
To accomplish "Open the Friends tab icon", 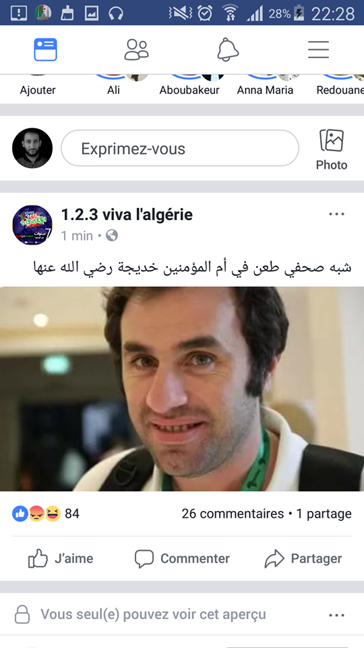I will [x=137, y=49].
